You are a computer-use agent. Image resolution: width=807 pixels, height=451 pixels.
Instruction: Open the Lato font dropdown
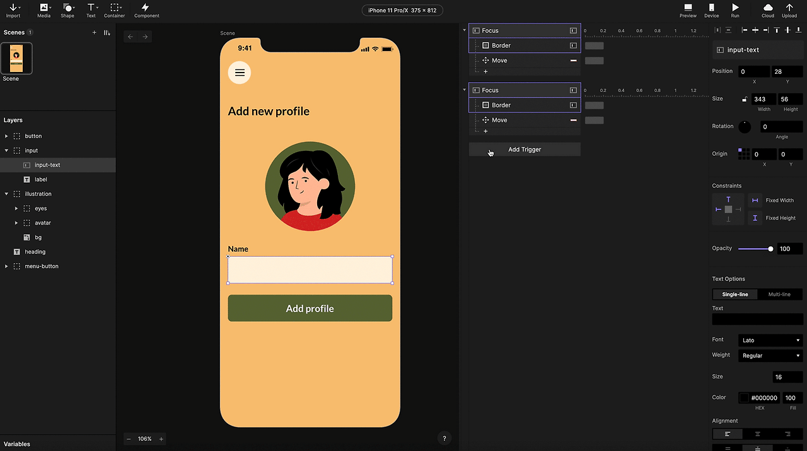pyautogui.click(x=770, y=340)
